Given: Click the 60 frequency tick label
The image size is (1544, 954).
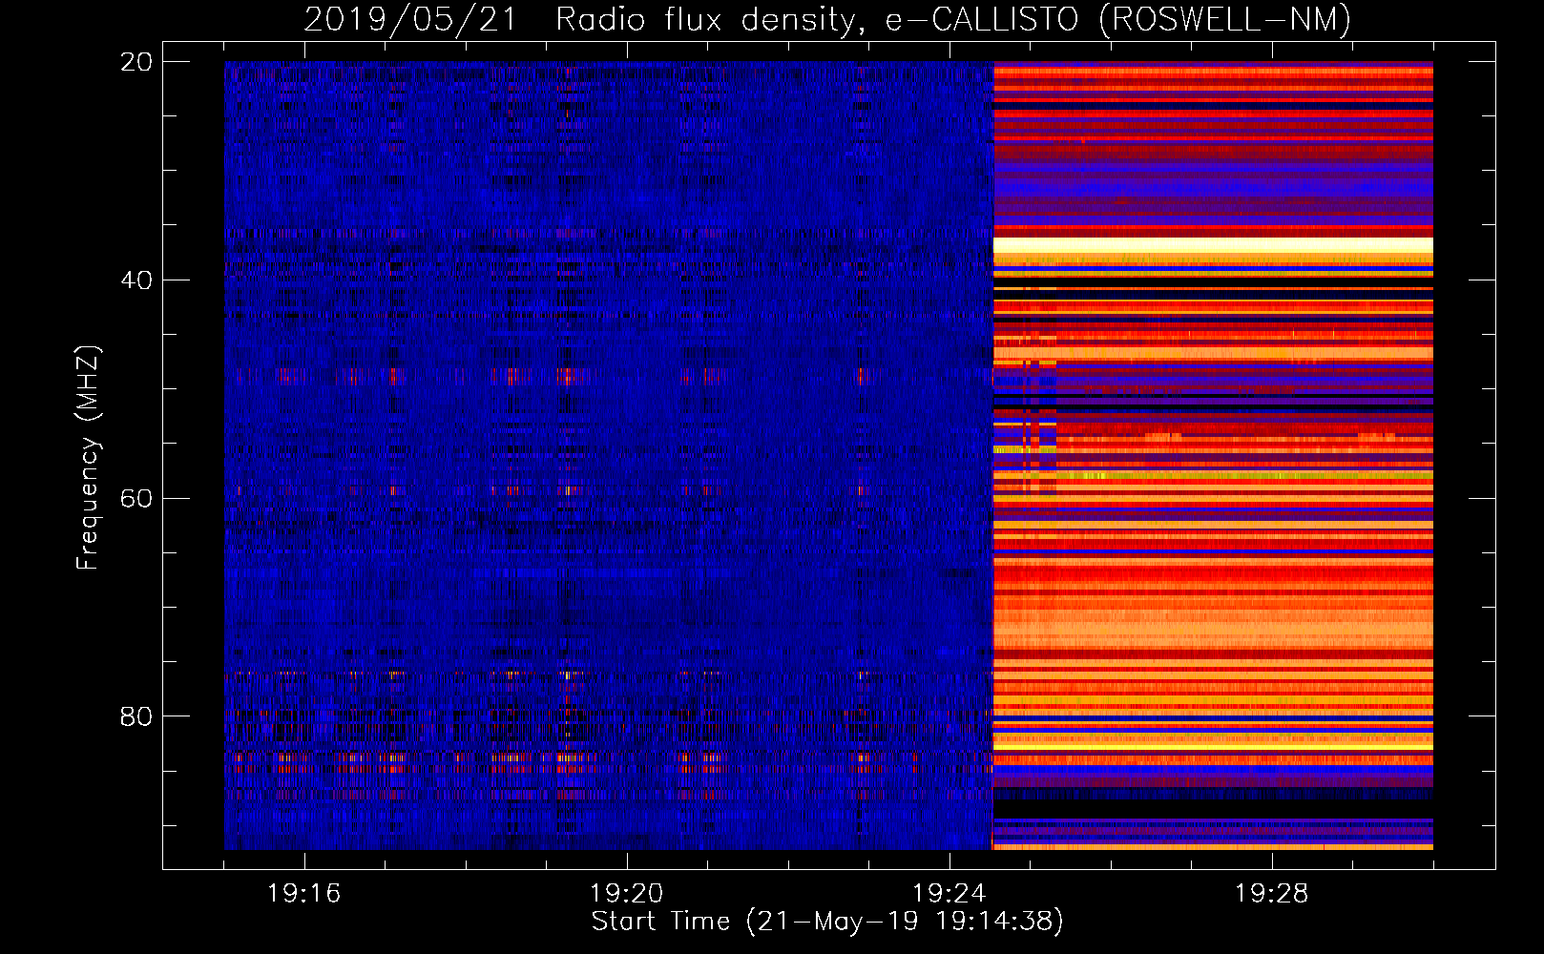Looking at the screenshot, I should pyautogui.click(x=136, y=499).
